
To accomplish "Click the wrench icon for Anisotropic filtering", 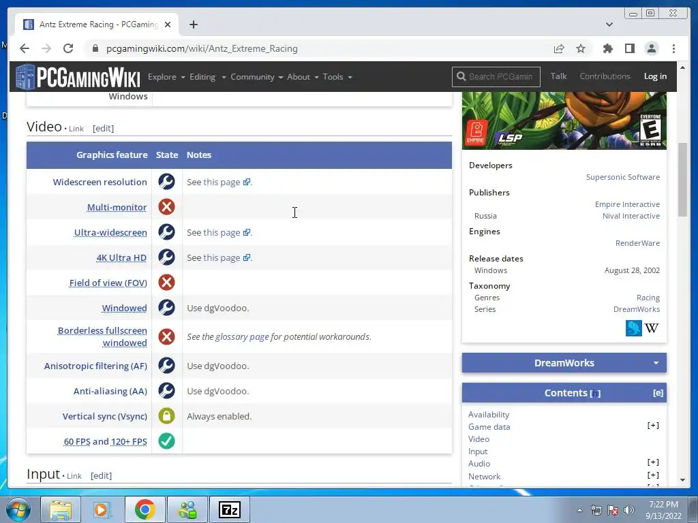I will point(166,366).
